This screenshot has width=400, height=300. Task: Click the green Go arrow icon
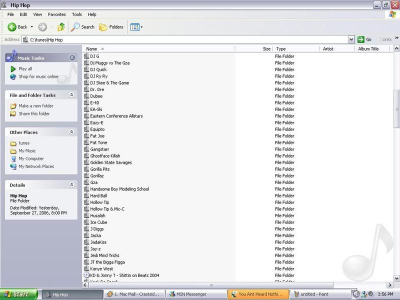pos(360,39)
